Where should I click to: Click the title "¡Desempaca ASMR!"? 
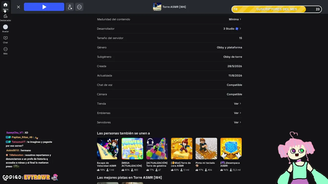click(x=230, y=164)
